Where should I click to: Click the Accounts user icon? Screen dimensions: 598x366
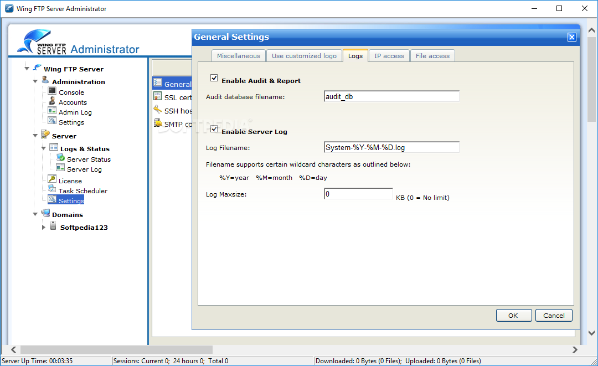[x=52, y=101]
